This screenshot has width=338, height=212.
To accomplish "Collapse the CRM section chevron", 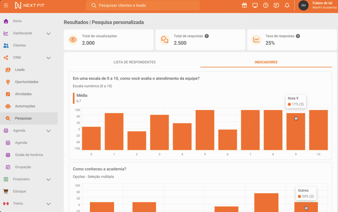I will tap(48, 58).
